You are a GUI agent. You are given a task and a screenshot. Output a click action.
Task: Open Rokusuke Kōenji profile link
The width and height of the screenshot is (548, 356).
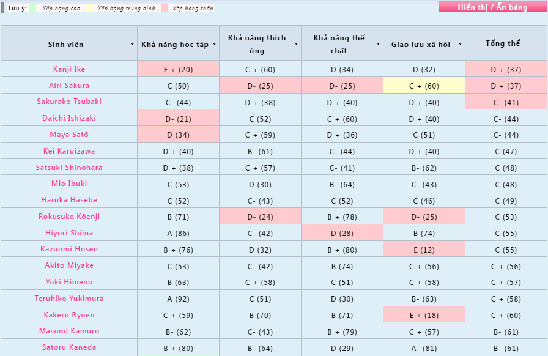(69, 217)
